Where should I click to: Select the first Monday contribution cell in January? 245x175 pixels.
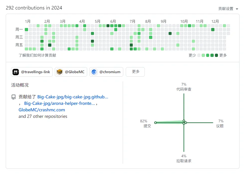(x=26, y=29)
